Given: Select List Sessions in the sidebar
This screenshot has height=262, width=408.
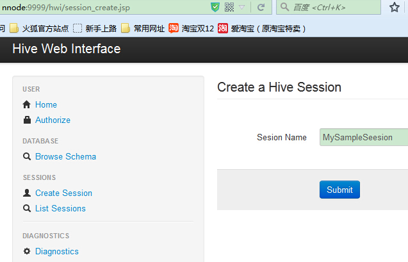Looking at the screenshot, I should click(x=60, y=208).
